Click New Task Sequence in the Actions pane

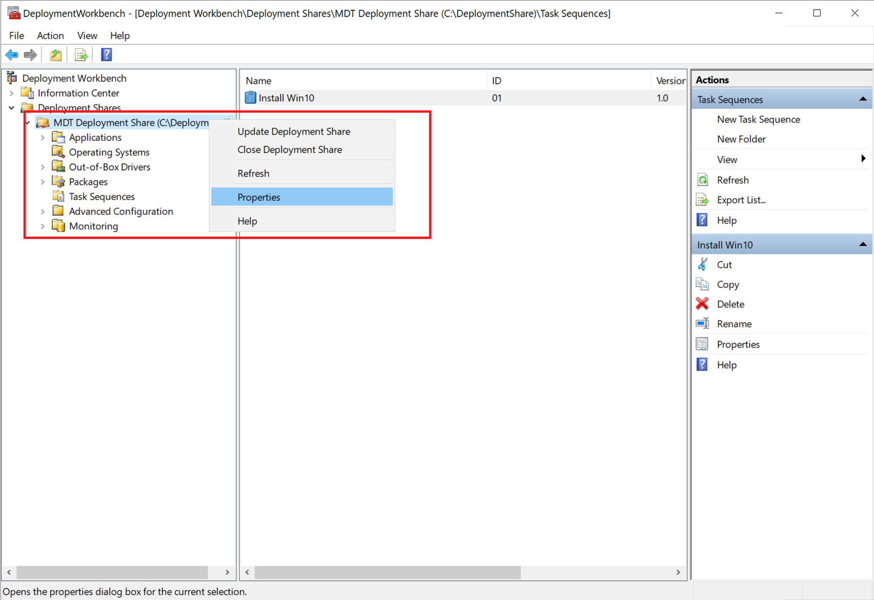tap(758, 119)
